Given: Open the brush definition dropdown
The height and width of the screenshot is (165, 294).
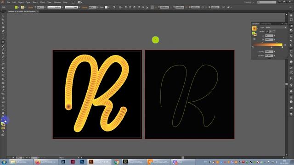Looking at the screenshot, I should click(x=79, y=7).
